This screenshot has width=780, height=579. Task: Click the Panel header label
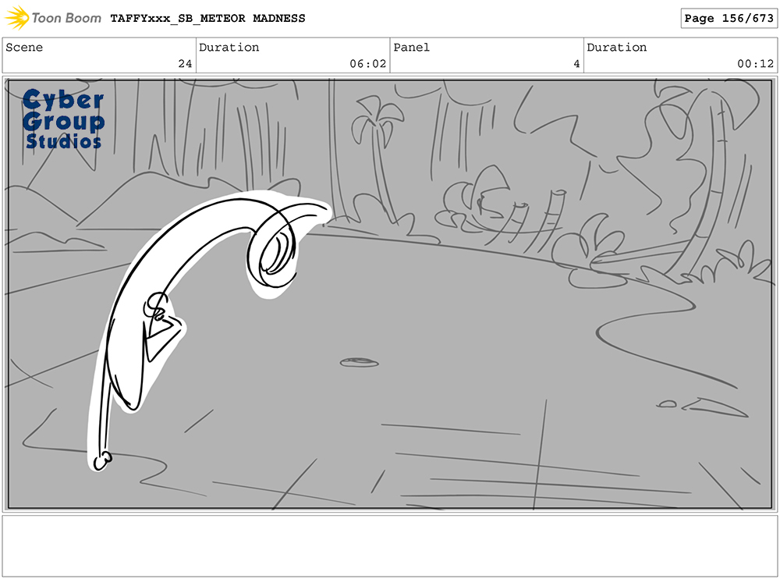(411, 48)
